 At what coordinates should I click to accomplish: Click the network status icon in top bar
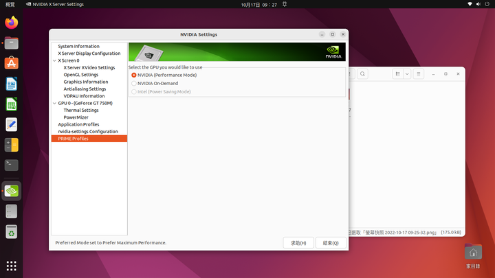tap(470, 4)
